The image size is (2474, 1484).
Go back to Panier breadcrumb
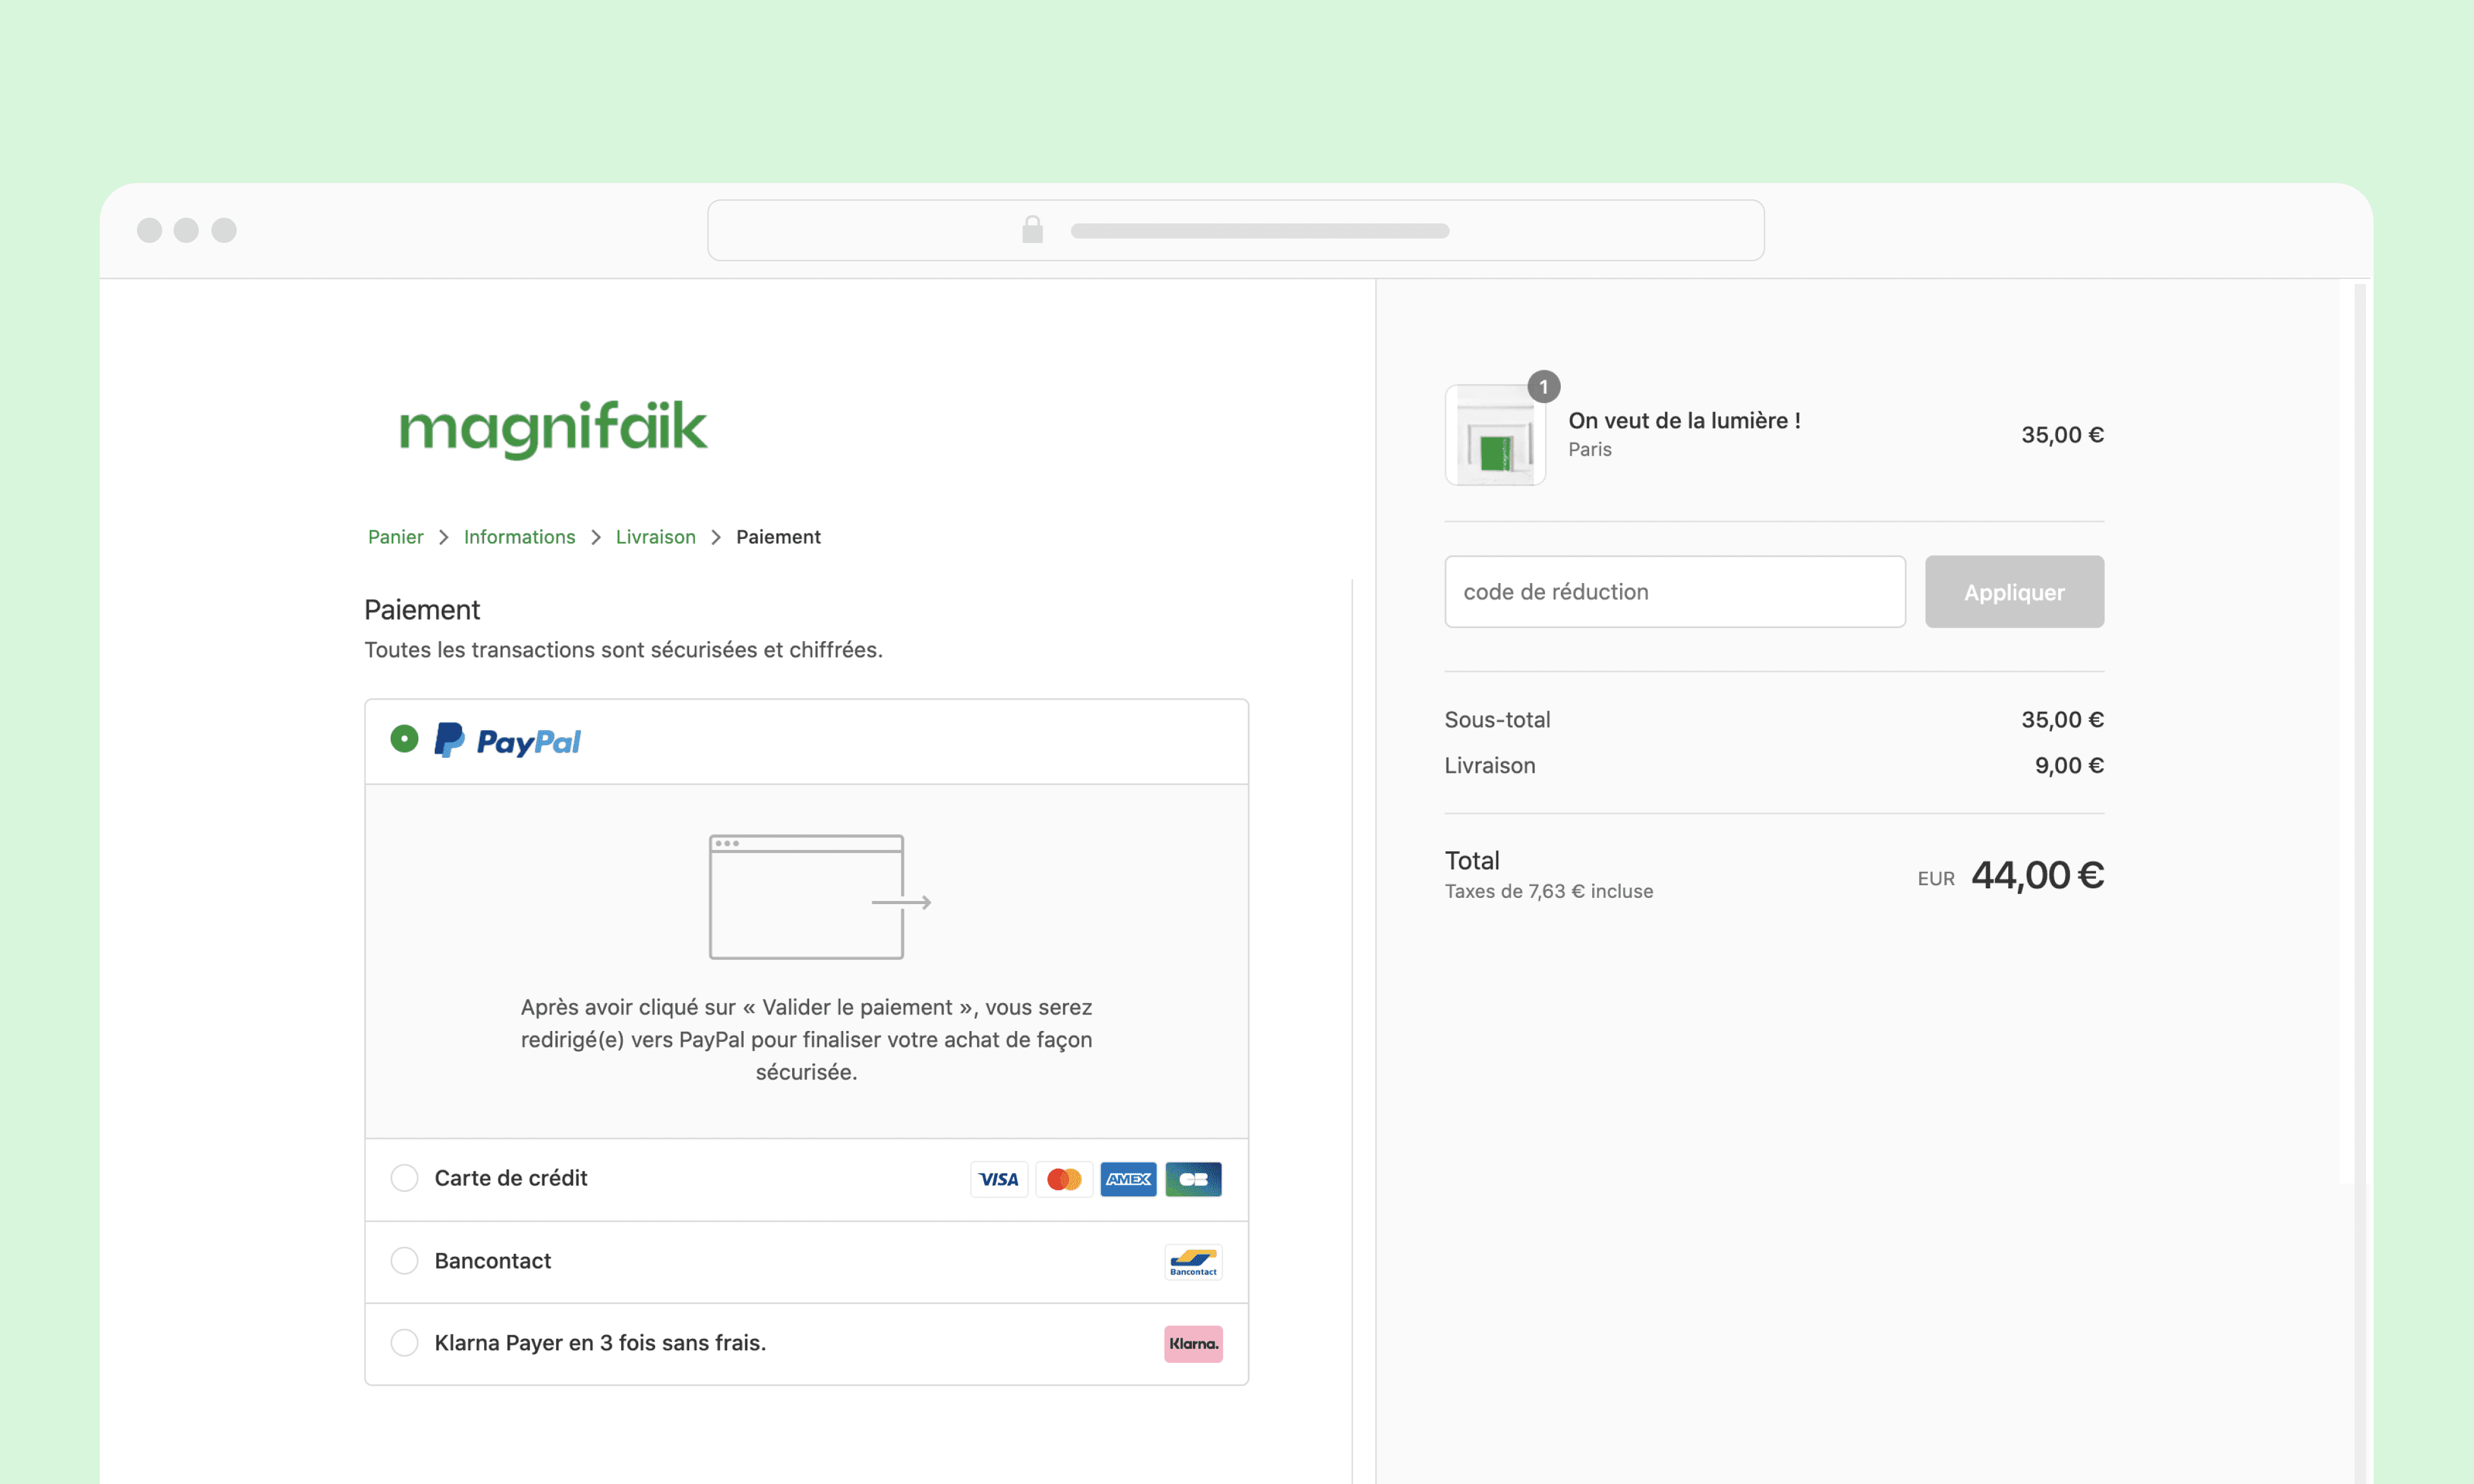point(395,537)
